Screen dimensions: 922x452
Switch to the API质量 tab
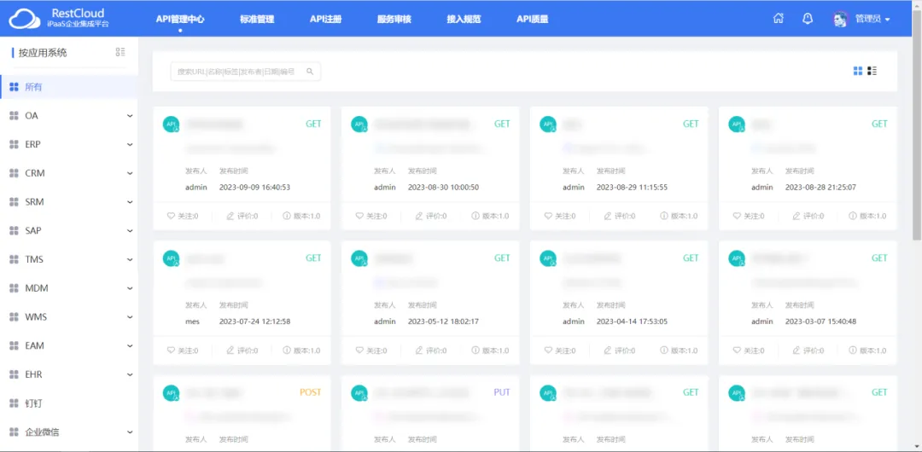pos(533,19)
